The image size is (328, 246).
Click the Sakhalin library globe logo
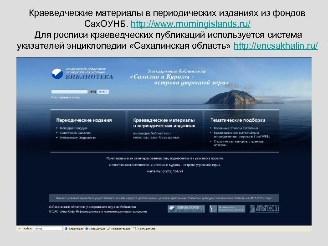pyautogui.click(x=57, y=74)
